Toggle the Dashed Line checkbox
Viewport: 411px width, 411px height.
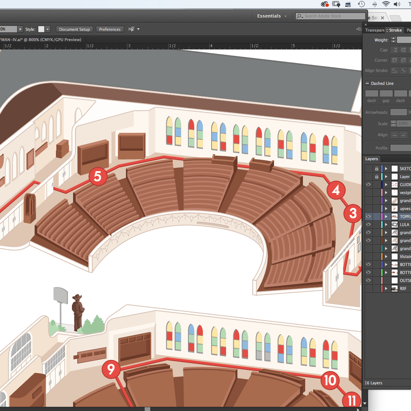click(x=367, y=83)
